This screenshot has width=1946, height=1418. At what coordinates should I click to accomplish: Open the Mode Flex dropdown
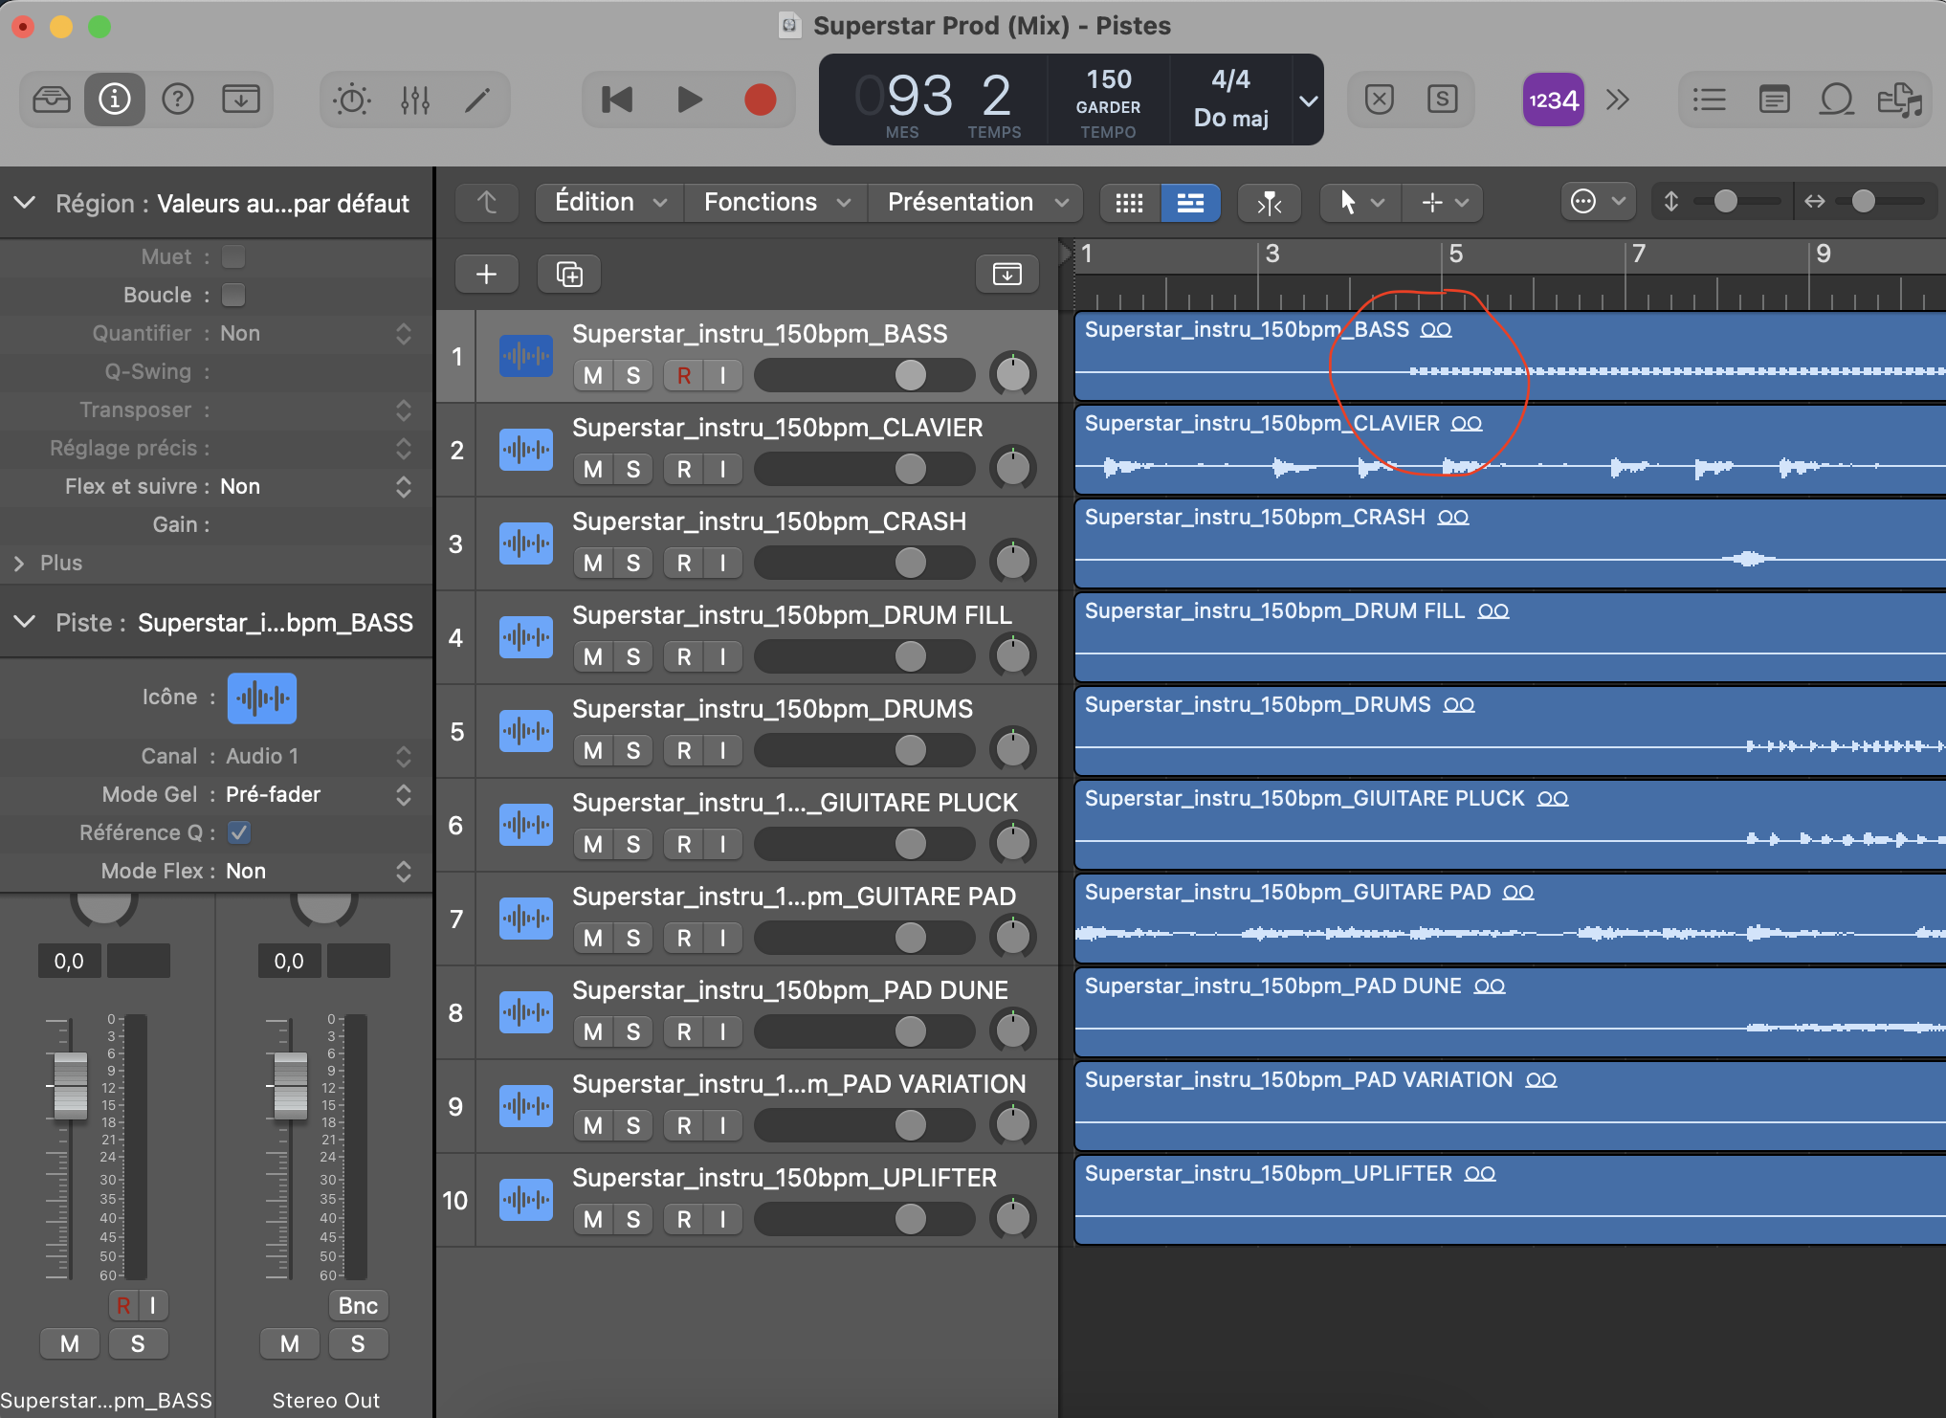coord(403,871)
